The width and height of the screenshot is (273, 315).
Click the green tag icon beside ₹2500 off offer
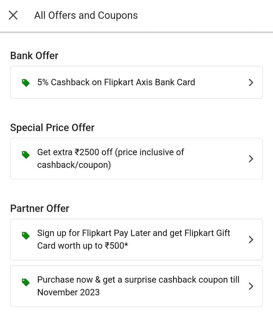pos(26,155)
